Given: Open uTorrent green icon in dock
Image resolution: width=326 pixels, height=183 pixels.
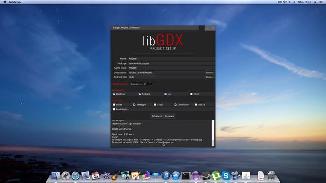Looking at the screenshot, I should click(x=216, y=176).
